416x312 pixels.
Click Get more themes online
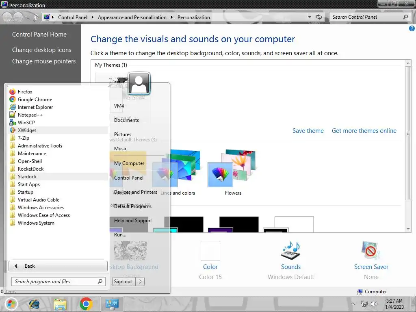pyautogui.click(x=364, y=131)
